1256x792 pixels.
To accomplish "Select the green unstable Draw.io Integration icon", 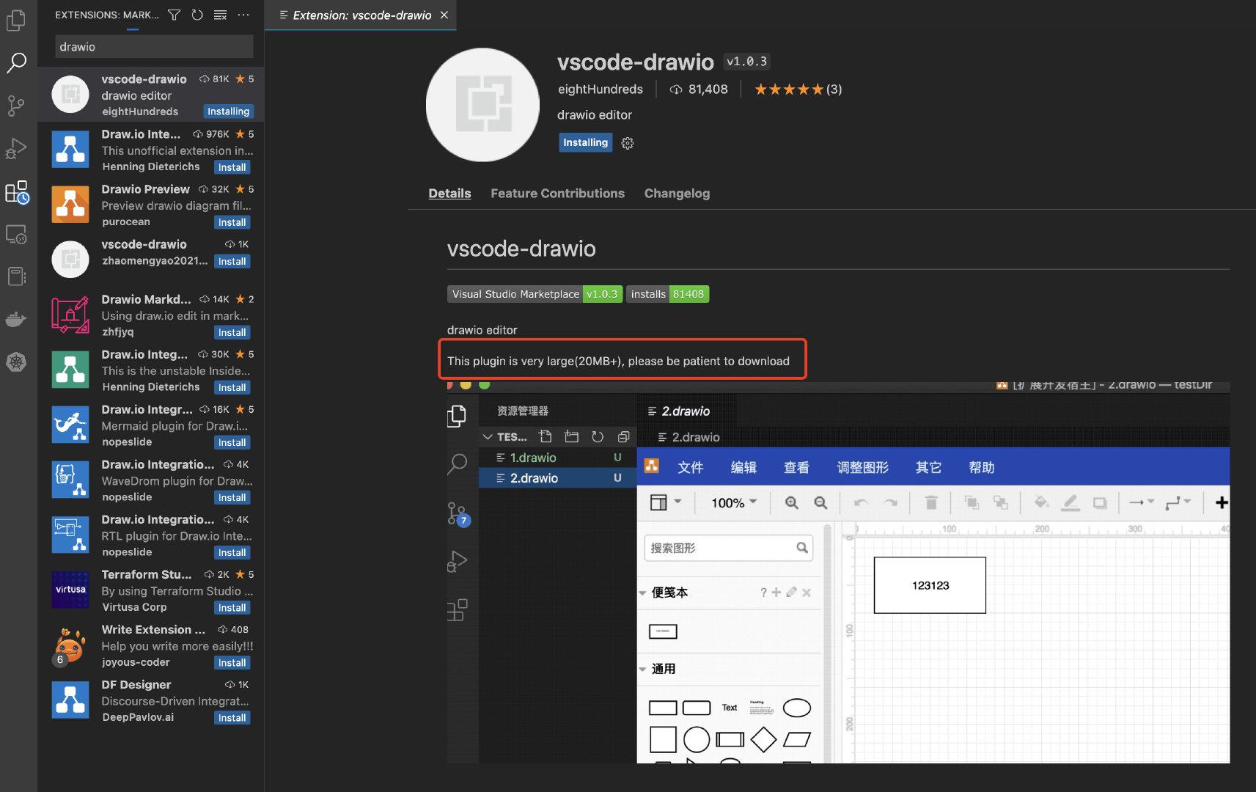I will [70, 369].
